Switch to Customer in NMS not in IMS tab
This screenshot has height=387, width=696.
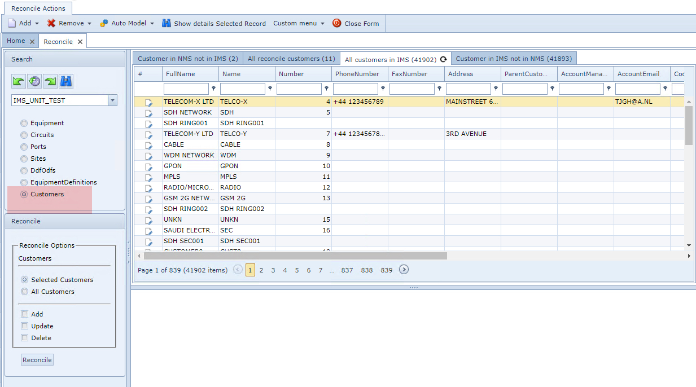(x=187, y=59)
